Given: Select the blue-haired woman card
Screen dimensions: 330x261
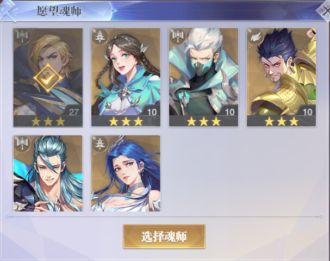Looking at the screenshot, I should click(126, 173).
